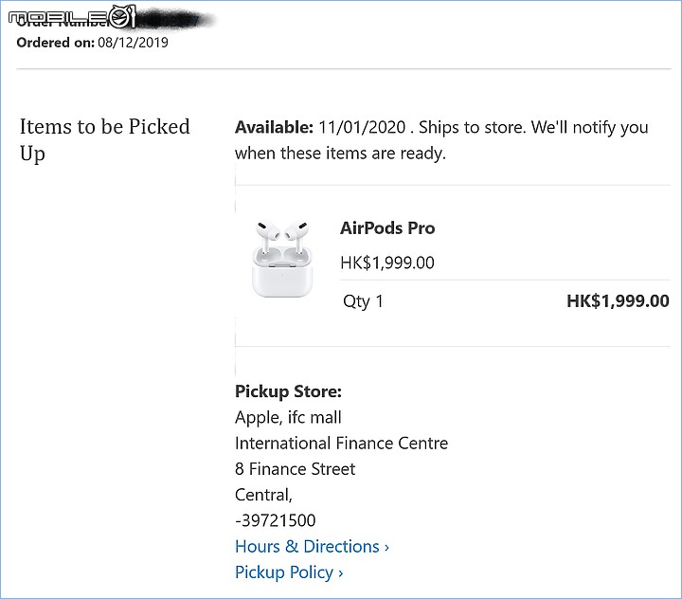
Task: Click the Pickup Store heading
Action: (288, 391)
